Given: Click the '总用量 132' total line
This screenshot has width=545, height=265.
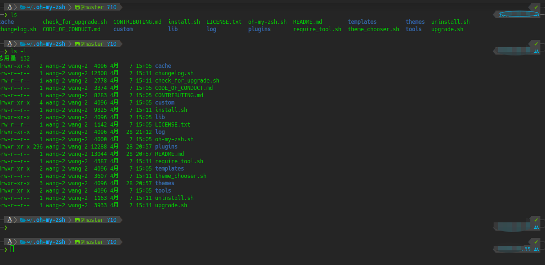Looking at the screenshot, I should point(14,58).
